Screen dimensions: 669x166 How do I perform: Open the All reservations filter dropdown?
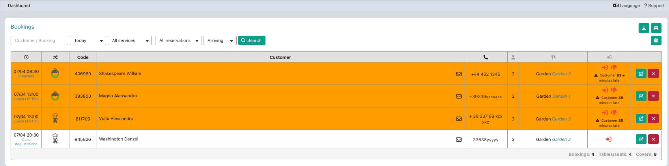tap(178, 40)
